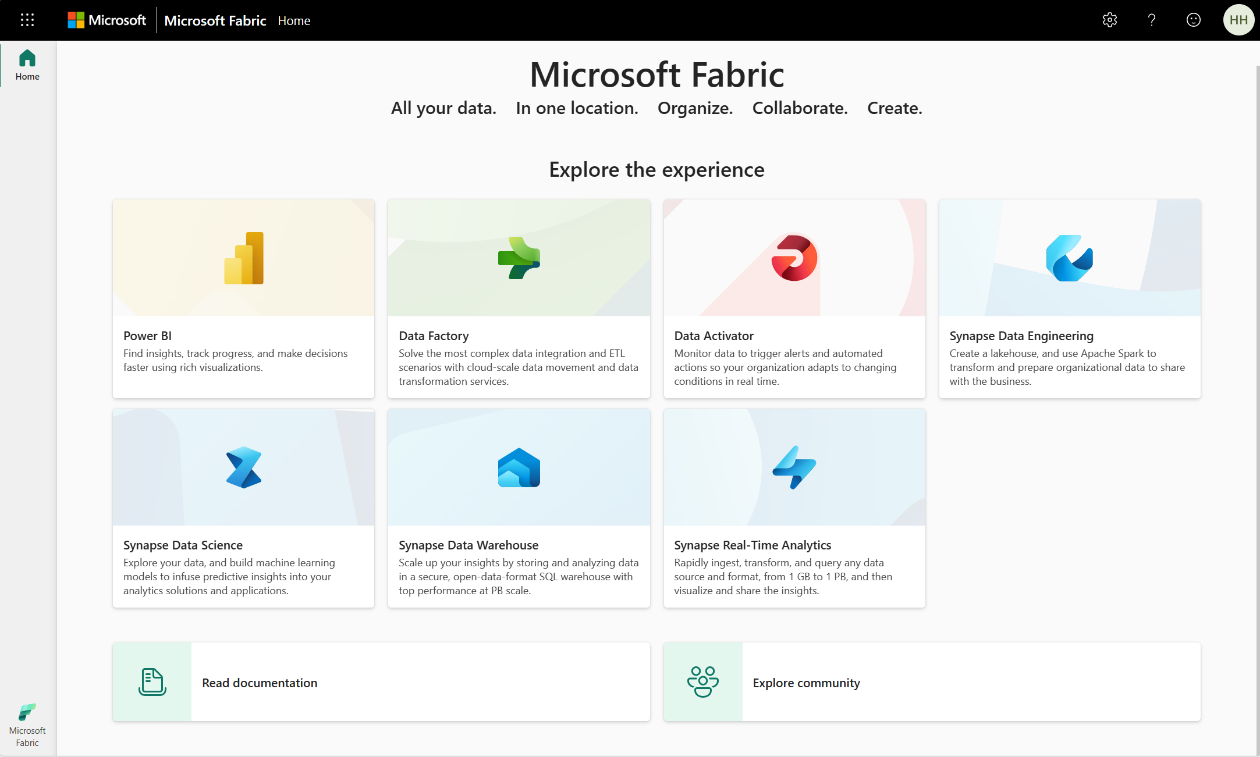The image size is (1260, 757).
Task: Click the Read documentation link text
Action: [260, 683]
